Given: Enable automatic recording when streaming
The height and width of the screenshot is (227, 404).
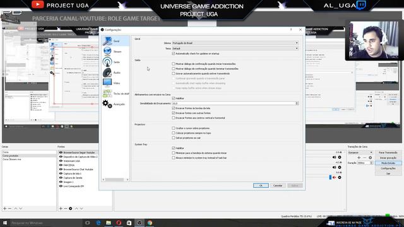Looking at the screenshot, I should pyautogui.click(x=174, y=74).
